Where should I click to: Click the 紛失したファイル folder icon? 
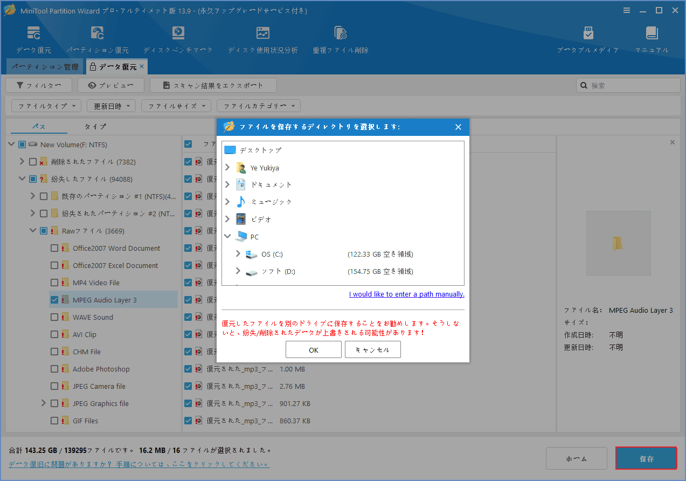(44, 179)
